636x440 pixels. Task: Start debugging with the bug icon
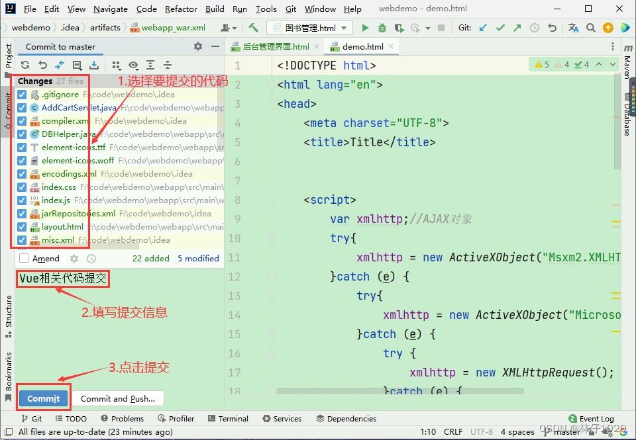click(x=382, y=28)
